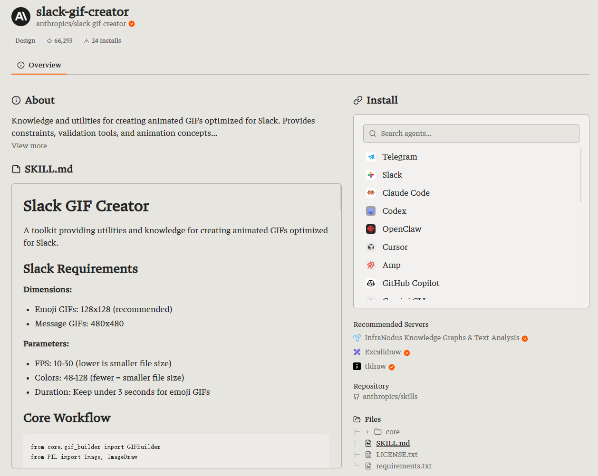Viewport: 598px width, 476px height.
Task: Click the Cursor icon
Action: coord(371,247)
